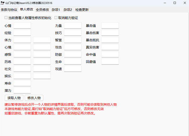The width and height of the screenshot is (189, 136).
Task: Click the 修改人物 button
Action: click(x=34, y=98)
